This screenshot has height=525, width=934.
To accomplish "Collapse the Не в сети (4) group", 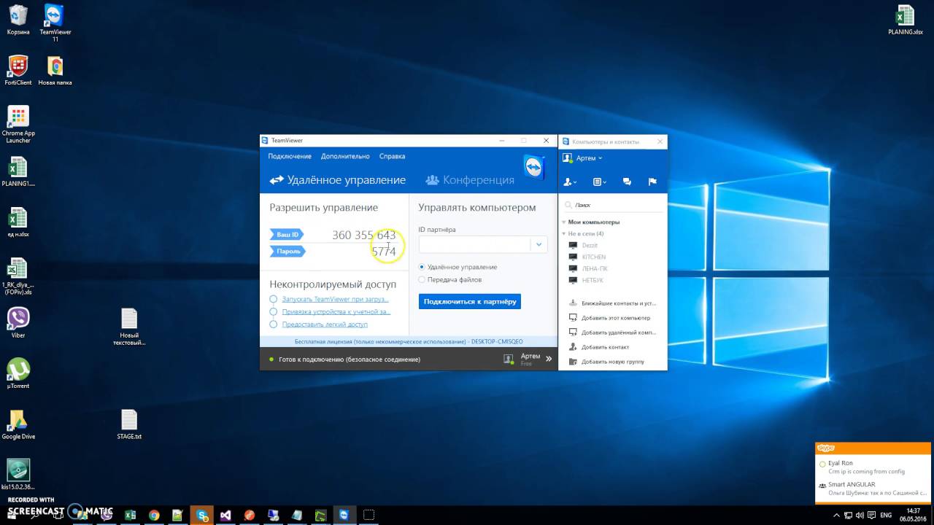I will (564, 233).
